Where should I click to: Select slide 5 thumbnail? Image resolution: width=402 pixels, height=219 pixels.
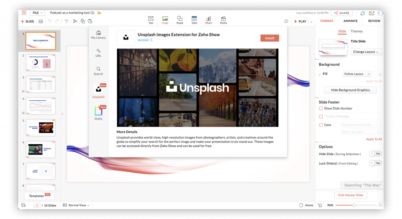(40, 127)
